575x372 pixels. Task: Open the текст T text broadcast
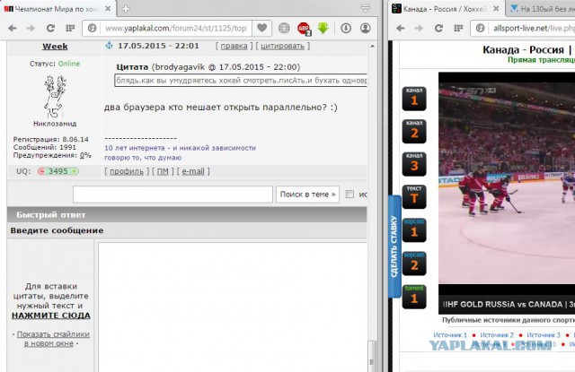point(414,197)
